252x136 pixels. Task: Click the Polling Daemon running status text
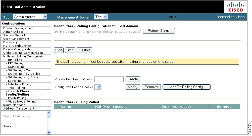[97, 32]
